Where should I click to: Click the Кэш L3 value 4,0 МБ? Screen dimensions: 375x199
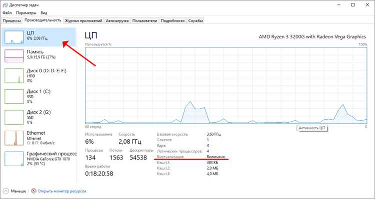(x=212, y=174)
